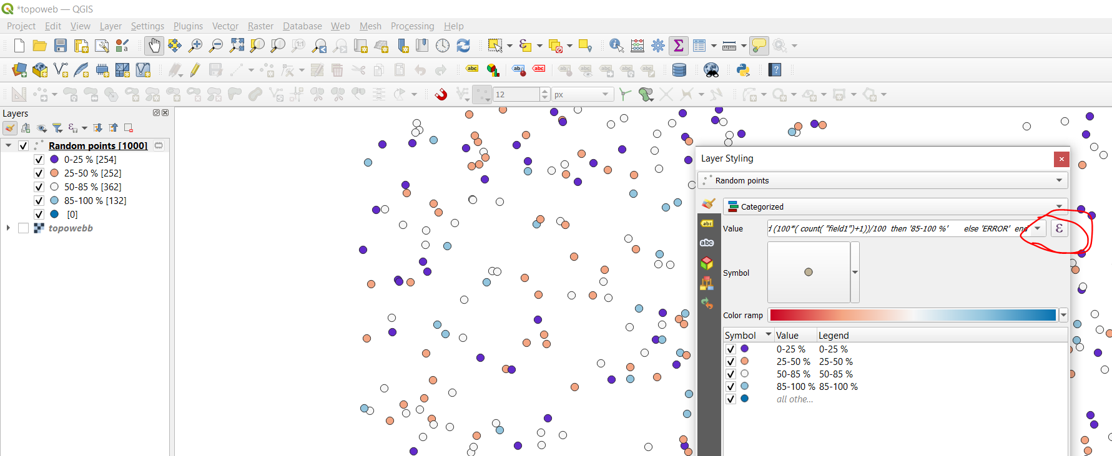
Task: Open layer styling panel brush icon in Layers
Action: tap(10, 128)
